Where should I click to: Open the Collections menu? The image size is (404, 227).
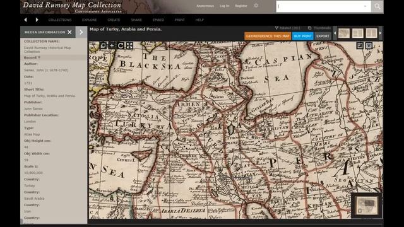[60, 20]
